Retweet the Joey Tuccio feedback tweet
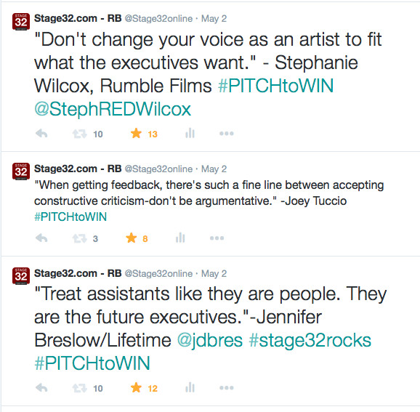Image resolution: width=420 pixels, height=412 pixels. [x=79, y=238]
